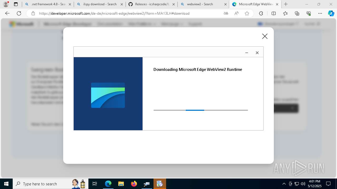Click the Downloading Microsoft Edge WebView2 Runtime text
337x189 pixels.
pos(198,70)
